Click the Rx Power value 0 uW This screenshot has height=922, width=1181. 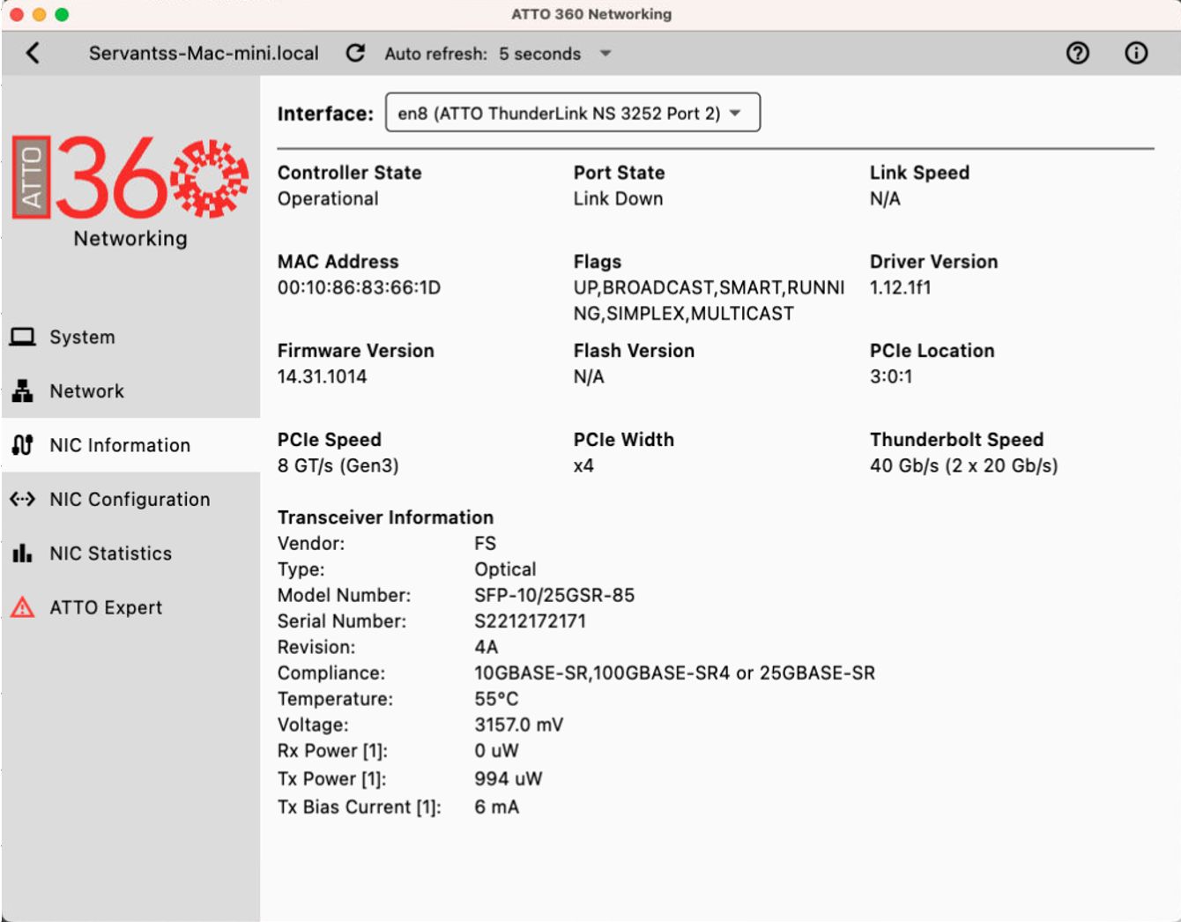coord(496,751)
